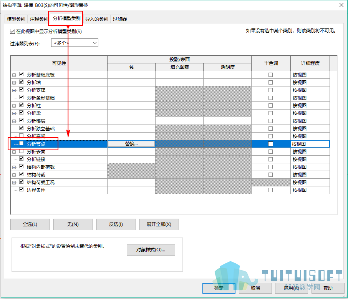Edit 详细程度 cell of 分析节点 row
This screenshot has height=299, width=348.
click(x=310, y=144)
